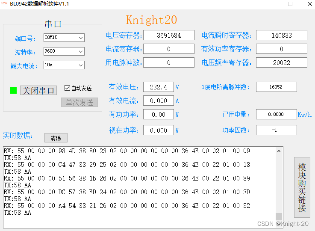Click the 有效电压 field showing 232.4
315x231 pixels.
tap(159, 87)
